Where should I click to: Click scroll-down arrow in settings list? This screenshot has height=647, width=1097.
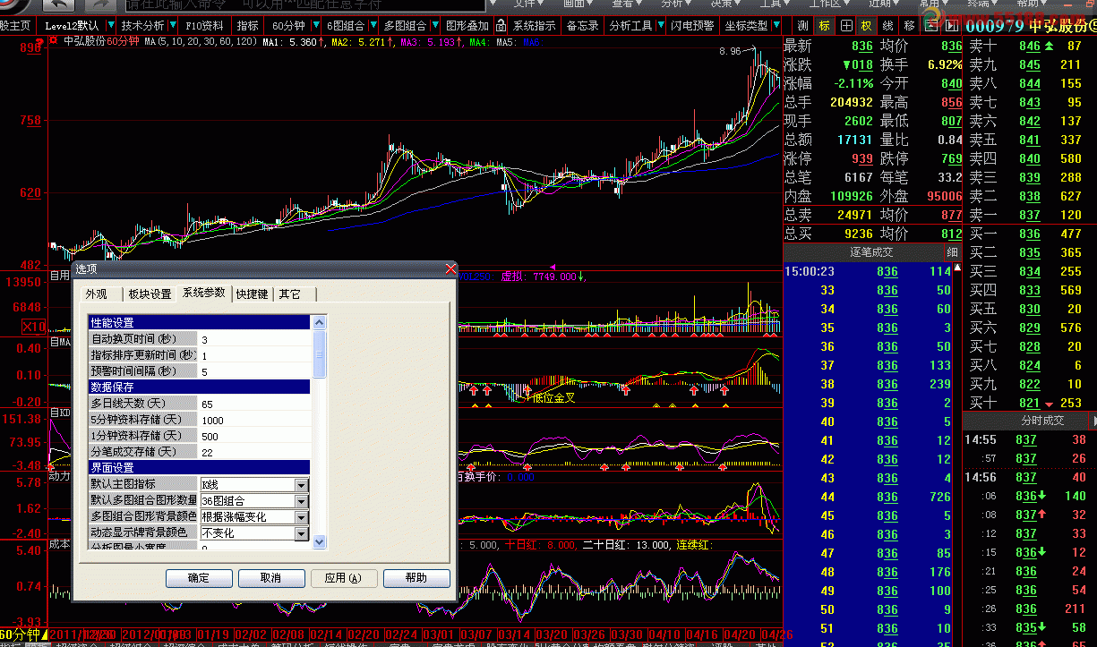click(320, 542)
